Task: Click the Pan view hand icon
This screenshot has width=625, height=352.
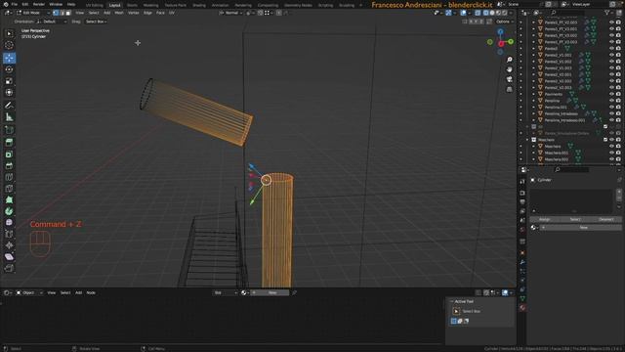Action: click(x=509, y=69)
